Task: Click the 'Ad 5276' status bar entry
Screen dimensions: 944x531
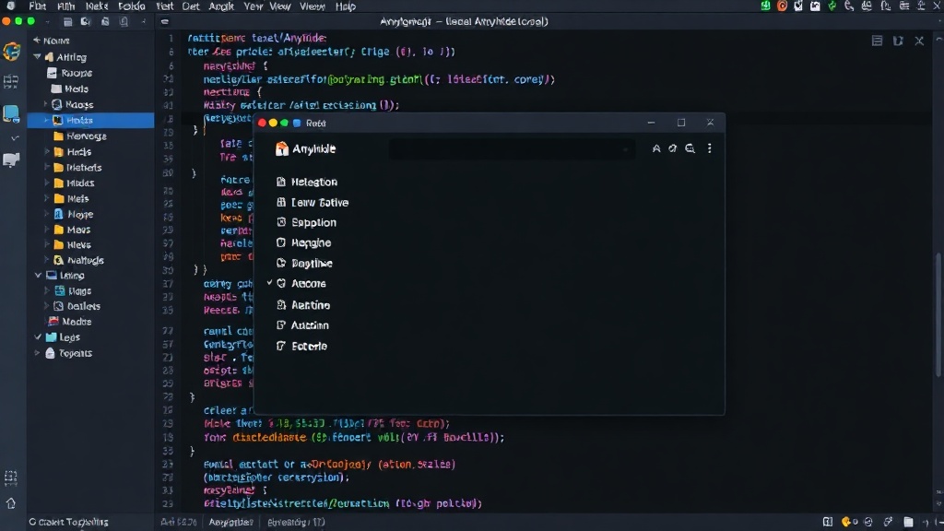Action: click(178, 522)
